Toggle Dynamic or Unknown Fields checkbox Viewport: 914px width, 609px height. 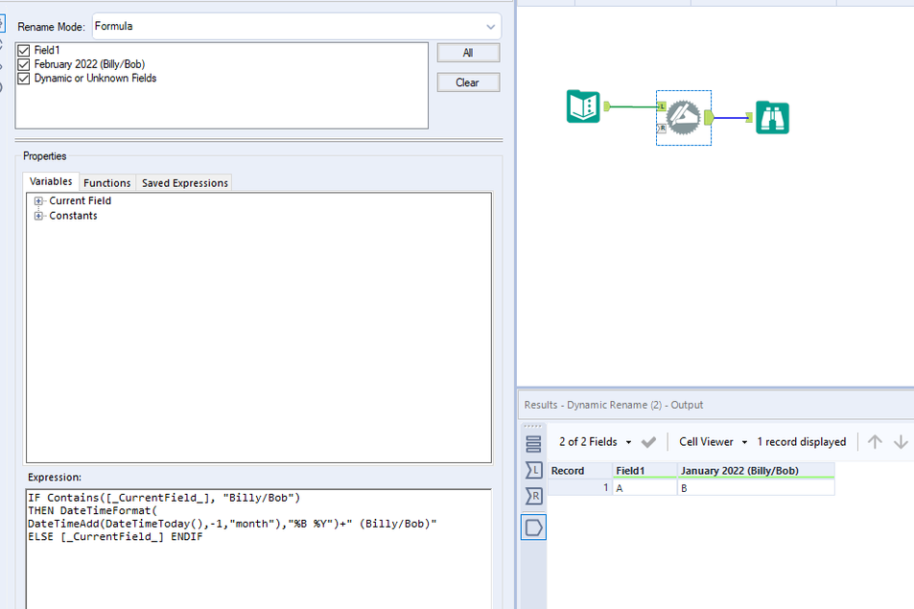click(x=23, y=79)
